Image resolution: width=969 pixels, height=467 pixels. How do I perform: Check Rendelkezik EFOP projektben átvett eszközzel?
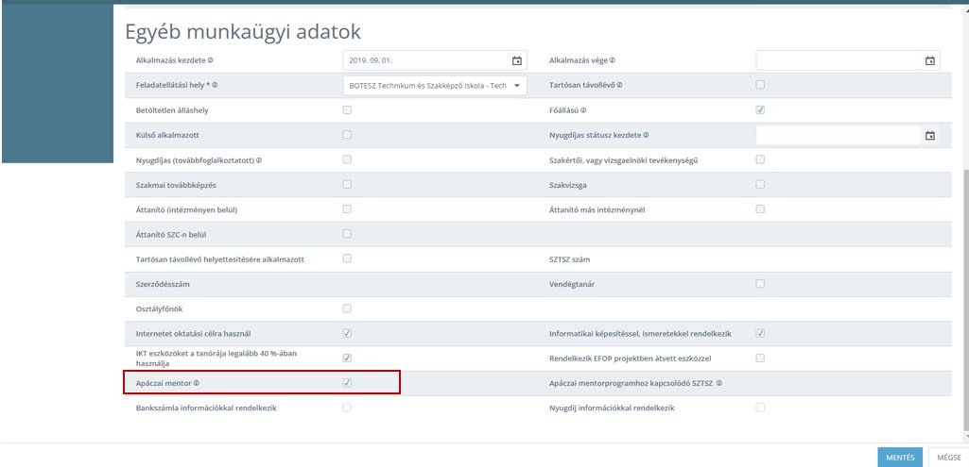pyautogui.click(x=760, y=358)
